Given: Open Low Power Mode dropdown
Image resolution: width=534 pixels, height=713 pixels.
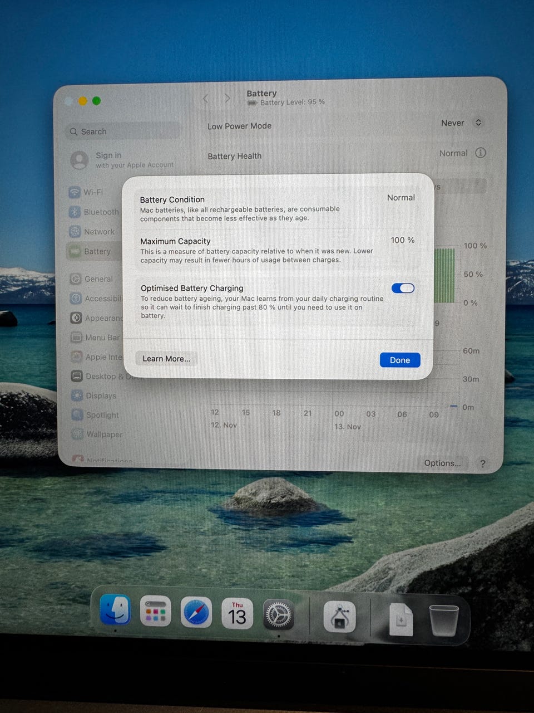Looking at the screenshot, I should point(461,123).
